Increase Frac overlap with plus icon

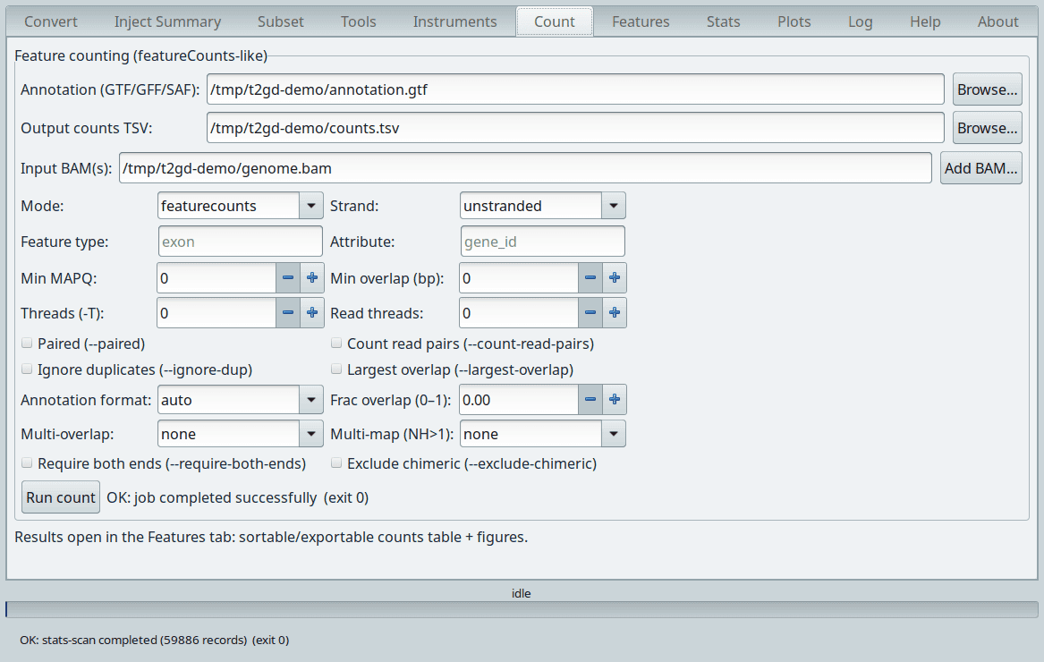614,400
